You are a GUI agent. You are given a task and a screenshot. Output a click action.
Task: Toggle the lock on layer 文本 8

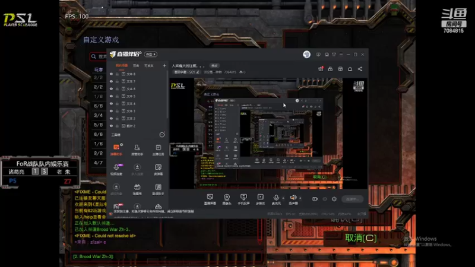(x=117, y=74)
